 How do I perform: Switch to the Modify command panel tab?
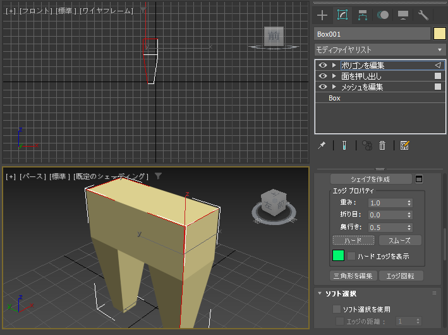click(x=342, y=15)
